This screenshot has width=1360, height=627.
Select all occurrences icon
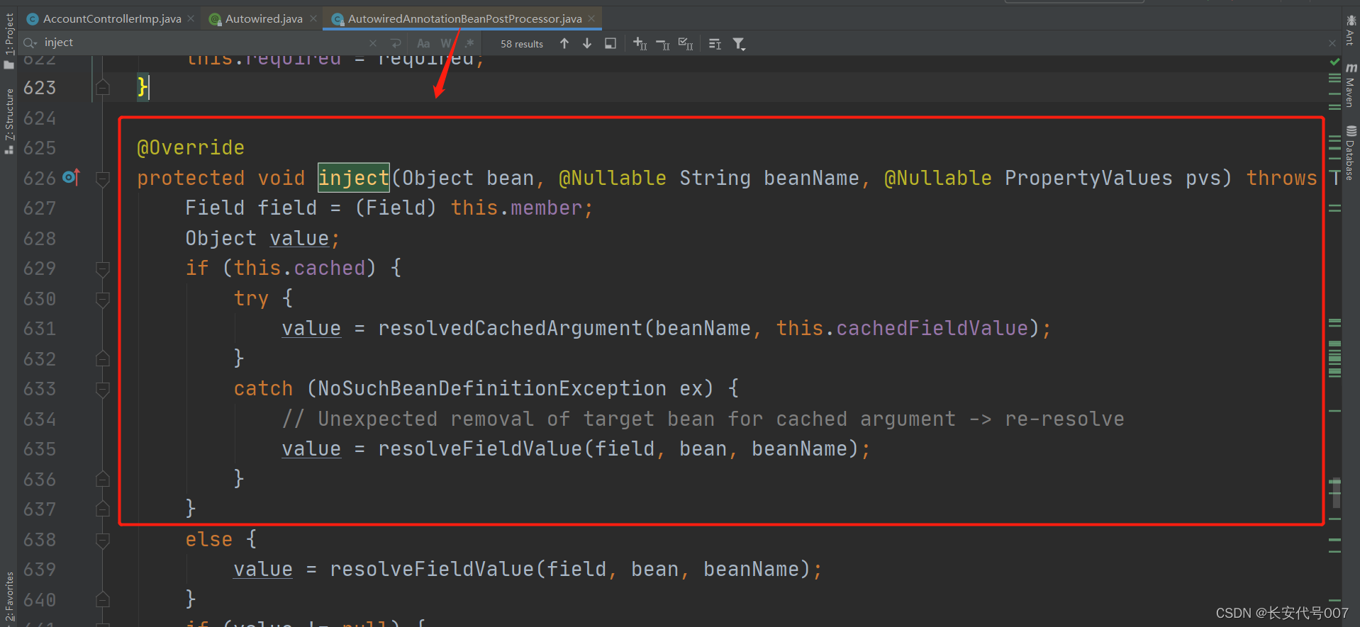686,44
